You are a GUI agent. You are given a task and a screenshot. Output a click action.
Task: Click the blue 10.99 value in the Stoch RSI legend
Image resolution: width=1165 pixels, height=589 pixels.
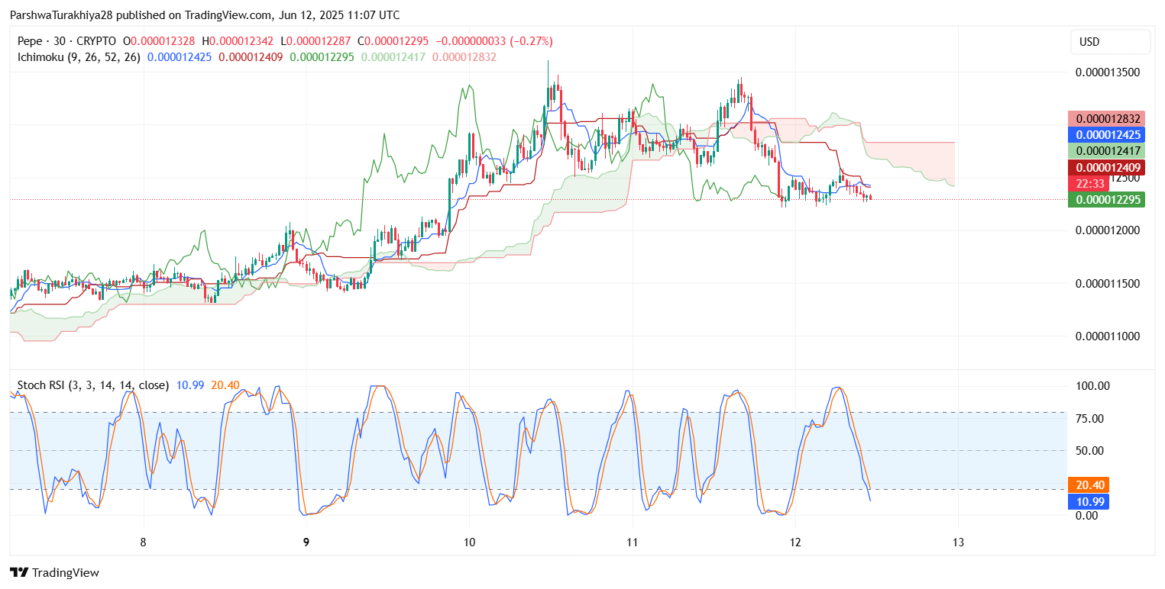[x=189, y=385]
